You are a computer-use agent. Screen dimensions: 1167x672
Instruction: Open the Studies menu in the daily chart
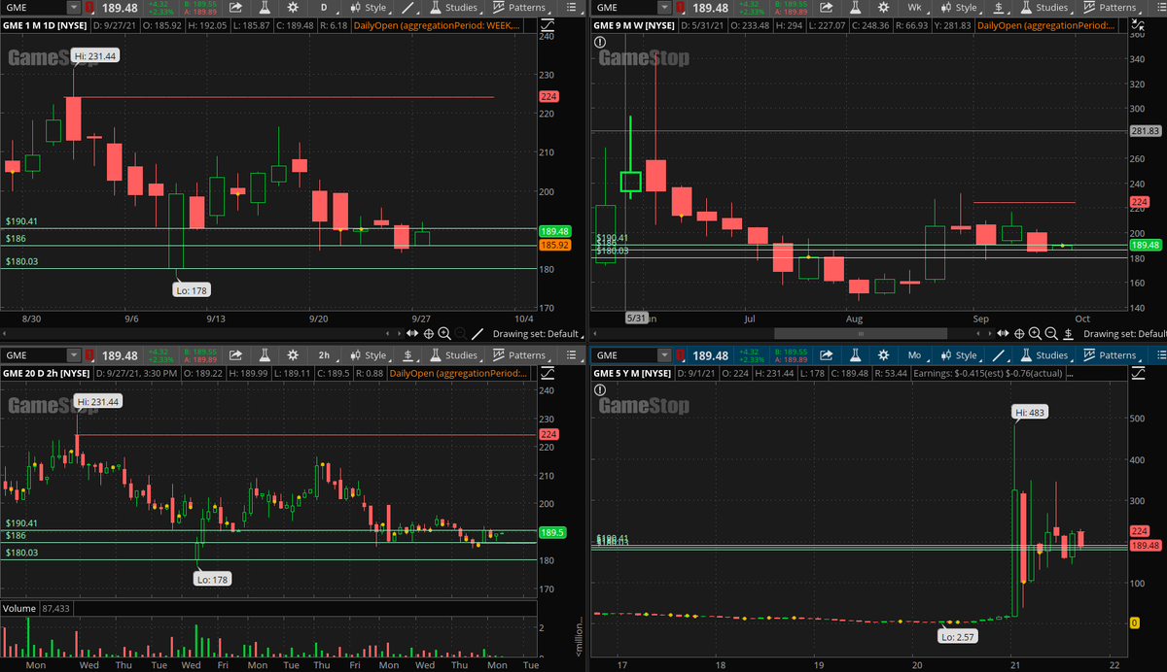(454, 8)
